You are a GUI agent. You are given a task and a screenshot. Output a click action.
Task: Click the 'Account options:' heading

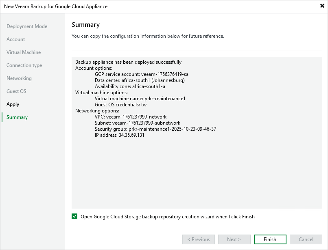[x=94, y=68]
